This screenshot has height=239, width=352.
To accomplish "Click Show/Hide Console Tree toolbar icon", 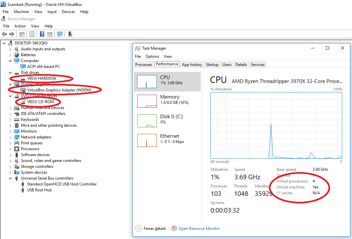I will (x=22, y=34).
